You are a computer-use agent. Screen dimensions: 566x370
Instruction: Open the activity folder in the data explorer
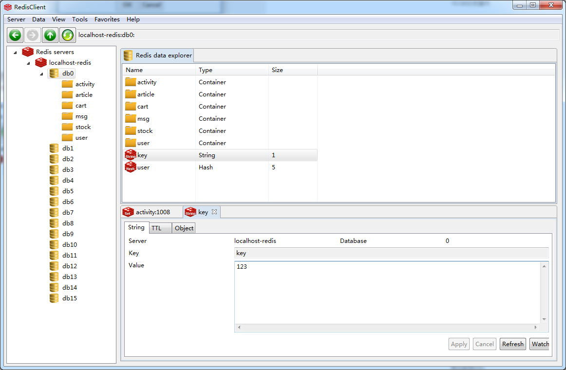coord(145,82)
